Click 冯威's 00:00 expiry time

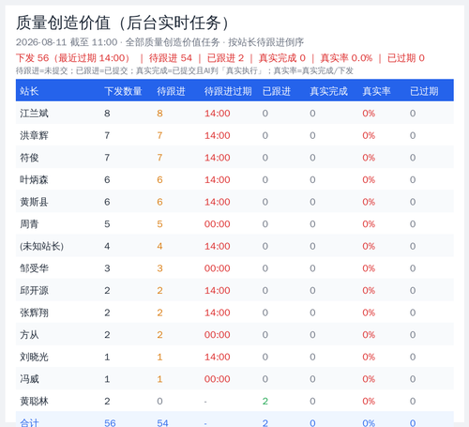click(x=217, y=379)
